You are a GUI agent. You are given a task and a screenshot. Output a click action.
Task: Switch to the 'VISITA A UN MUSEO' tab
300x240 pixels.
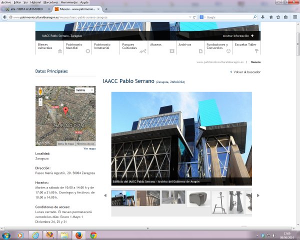[x=25, y=9]
